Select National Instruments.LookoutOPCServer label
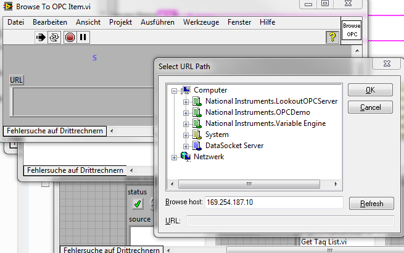Screen dimensions: 404x253 coord(271,101)
